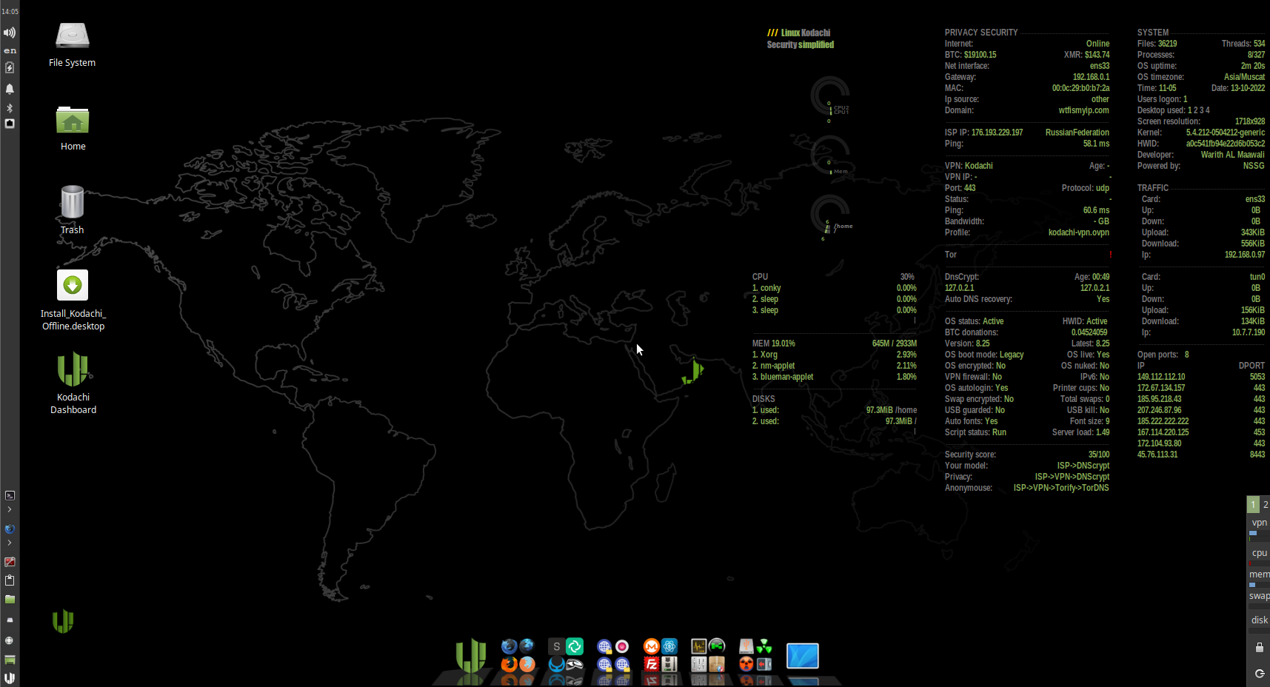1270x687 pixels.
Task: Toggle the 'en' keyboard layout indicator
Action: 10,50
